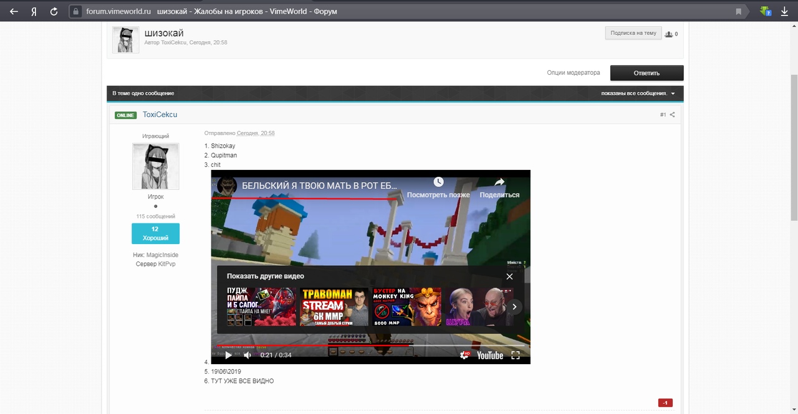Click the 'Ответить' reply button
798x414 pixels.
[x=647, y=73]
